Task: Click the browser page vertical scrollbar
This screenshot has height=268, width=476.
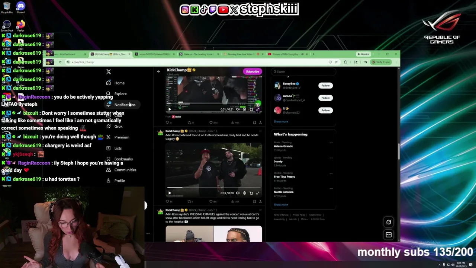Action: [399, 151]
